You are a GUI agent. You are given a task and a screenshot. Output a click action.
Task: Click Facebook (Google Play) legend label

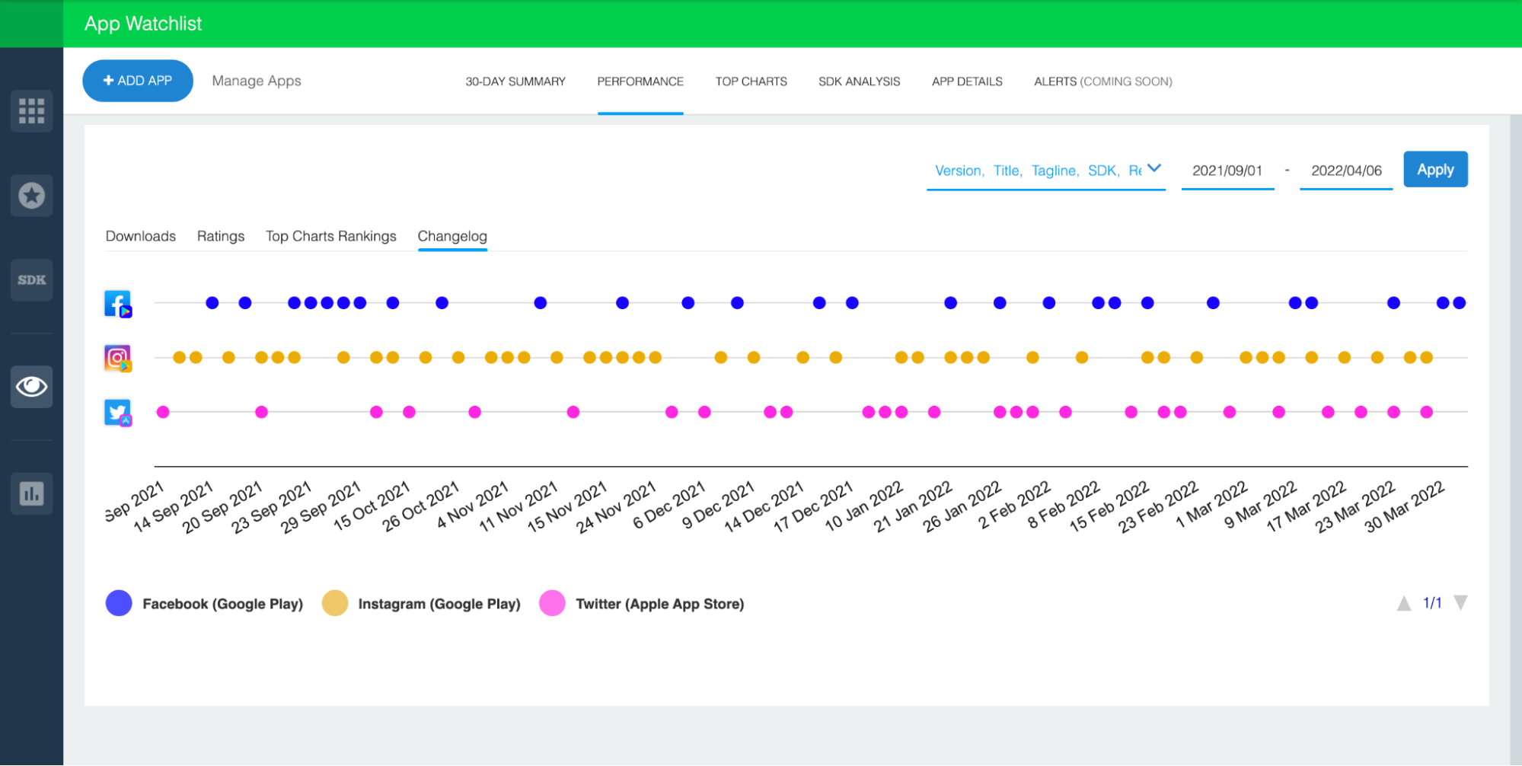coord(222,604)
